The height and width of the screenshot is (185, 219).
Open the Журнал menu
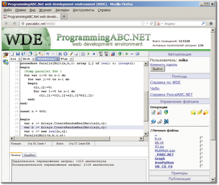point(45,10)
